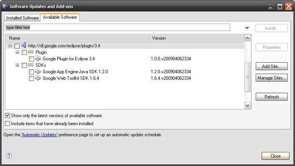295x166 pixels.
Task: Maximize the Software Updates window
Action: [x=280, y=6]
